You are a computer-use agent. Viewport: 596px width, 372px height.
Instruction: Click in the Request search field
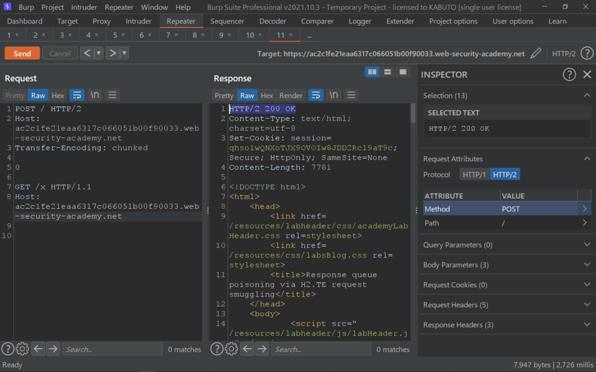(x=112, y=349)
